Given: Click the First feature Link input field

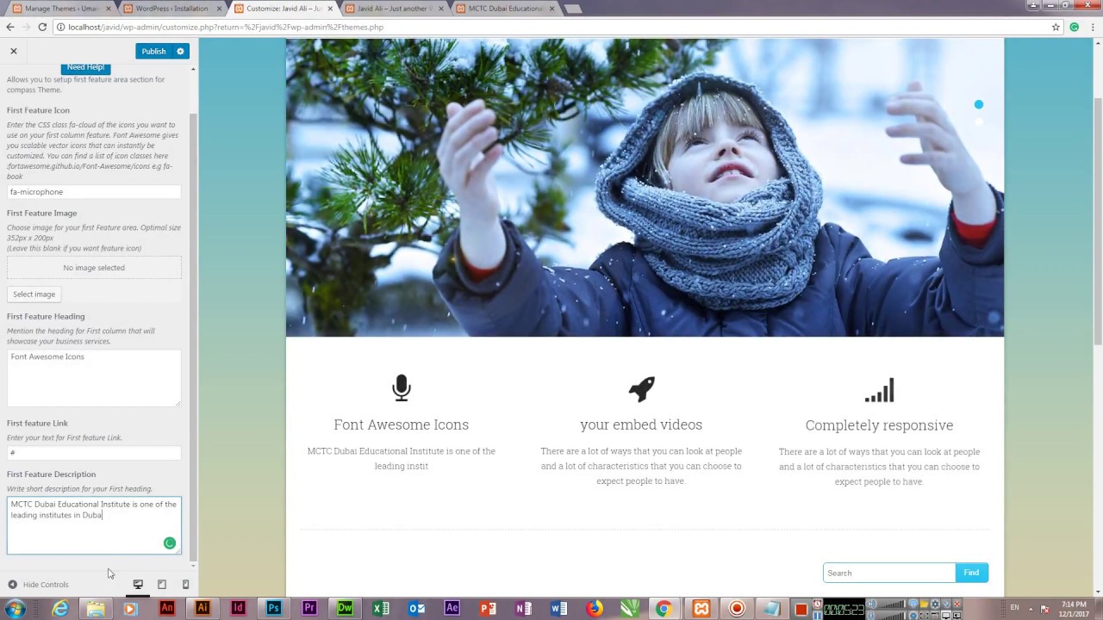Looking at the screenshot, I should pos(94,452).
